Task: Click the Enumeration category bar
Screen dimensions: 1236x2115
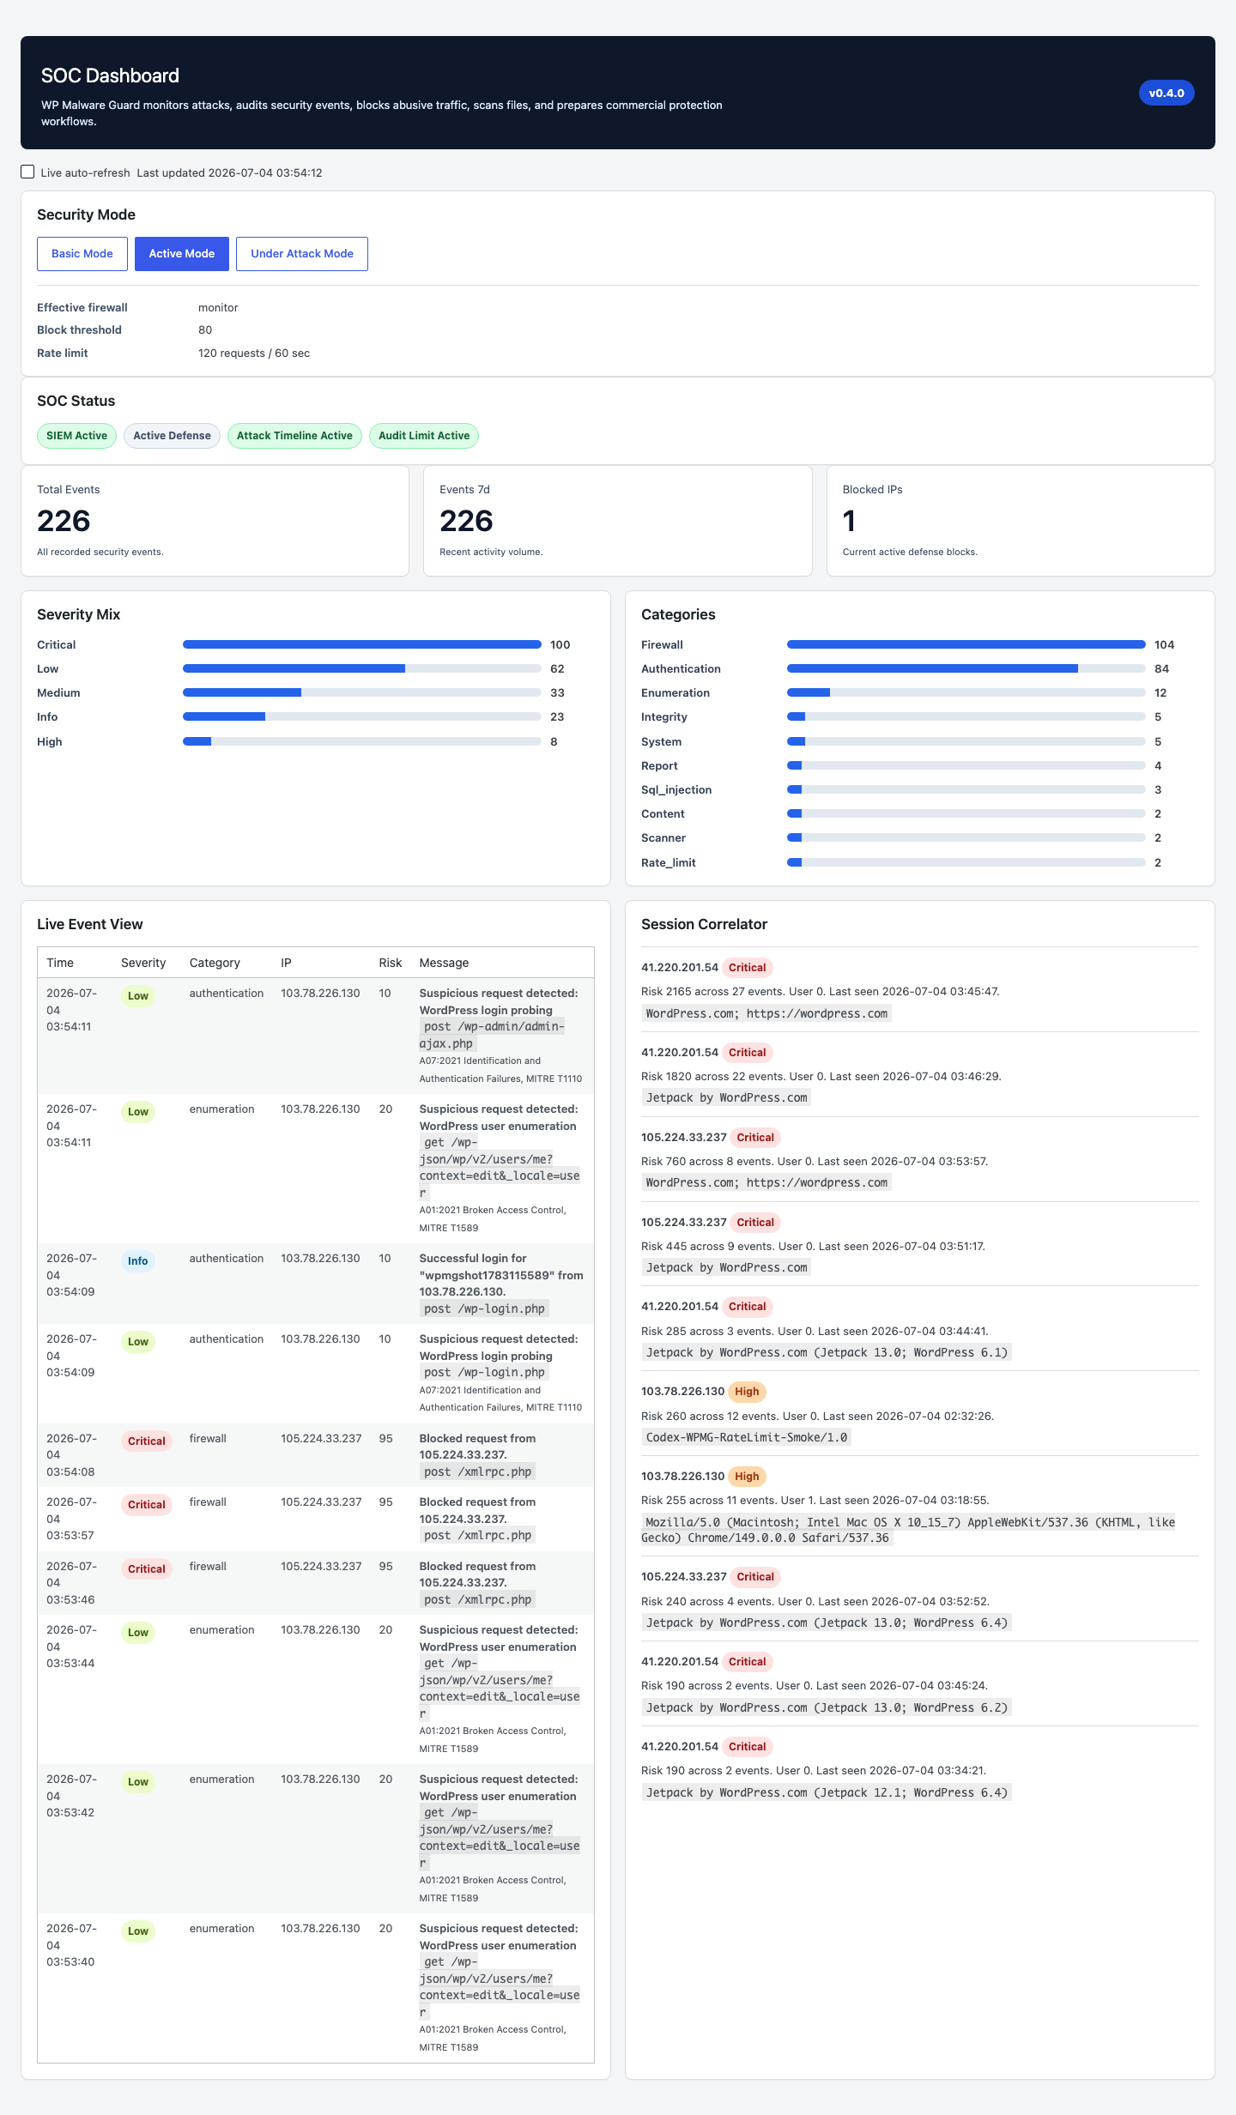Action: (966, 692)
